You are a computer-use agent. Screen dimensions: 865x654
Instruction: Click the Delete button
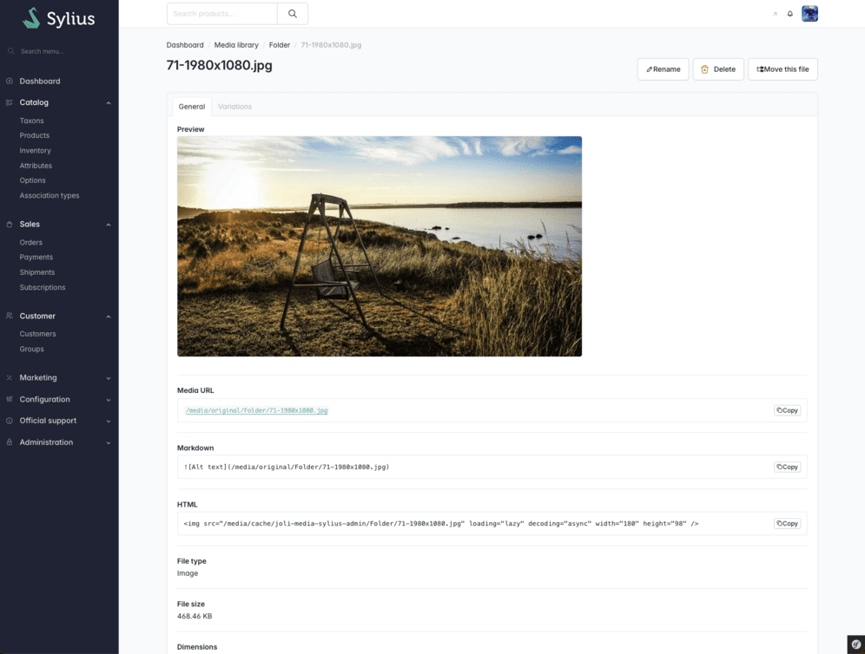click(x=718, y=69)
